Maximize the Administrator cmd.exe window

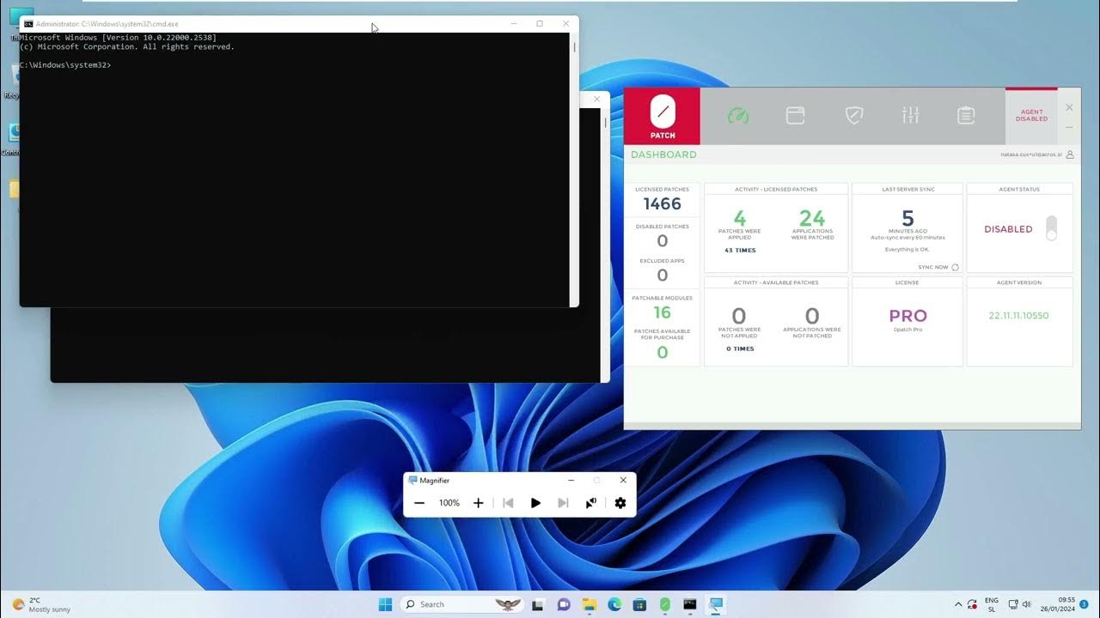(x=540, y=24)
